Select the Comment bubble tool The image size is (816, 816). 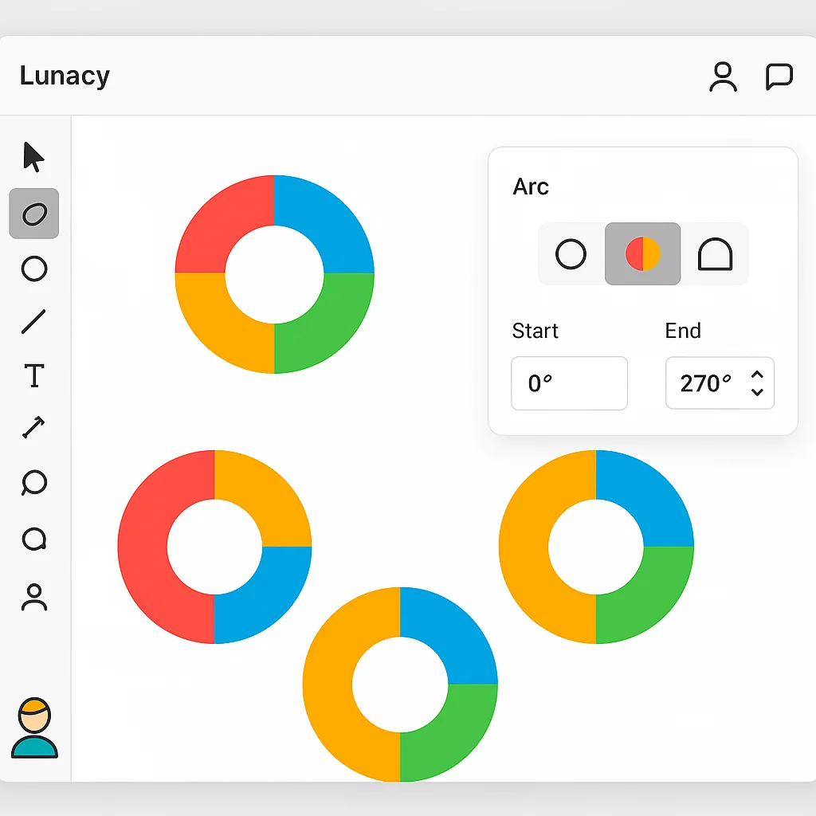click(x=33, y=539)
